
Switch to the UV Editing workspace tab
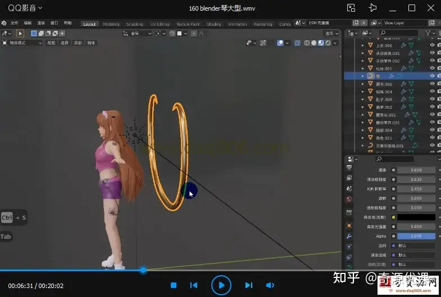pos(160,25)
